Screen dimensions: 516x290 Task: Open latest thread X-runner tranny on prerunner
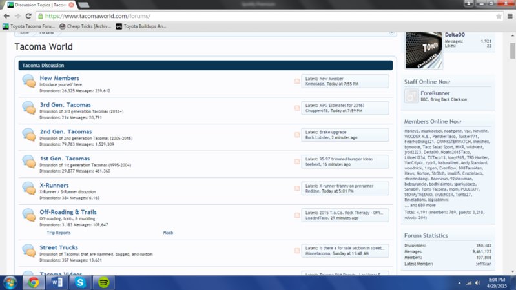[x=346, y=186]
